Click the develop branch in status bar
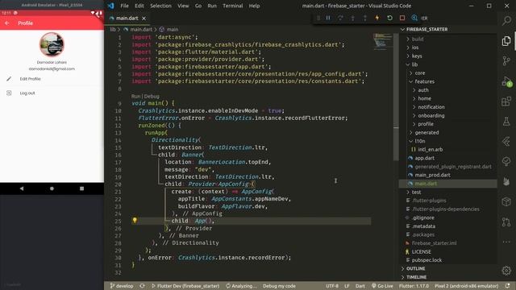 pos(122,286)
